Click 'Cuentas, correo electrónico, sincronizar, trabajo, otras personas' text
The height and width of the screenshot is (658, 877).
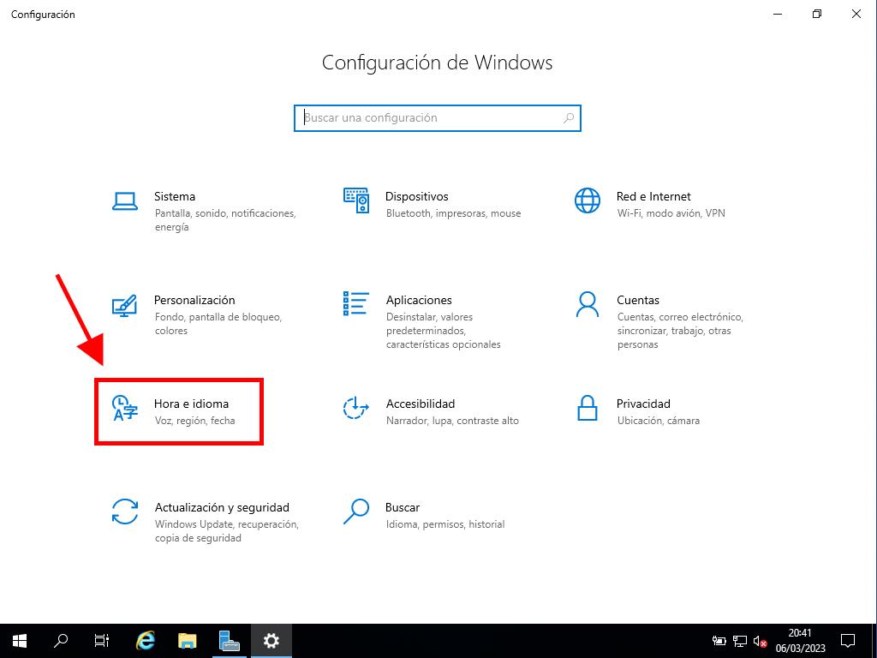[x=680, y=331]
